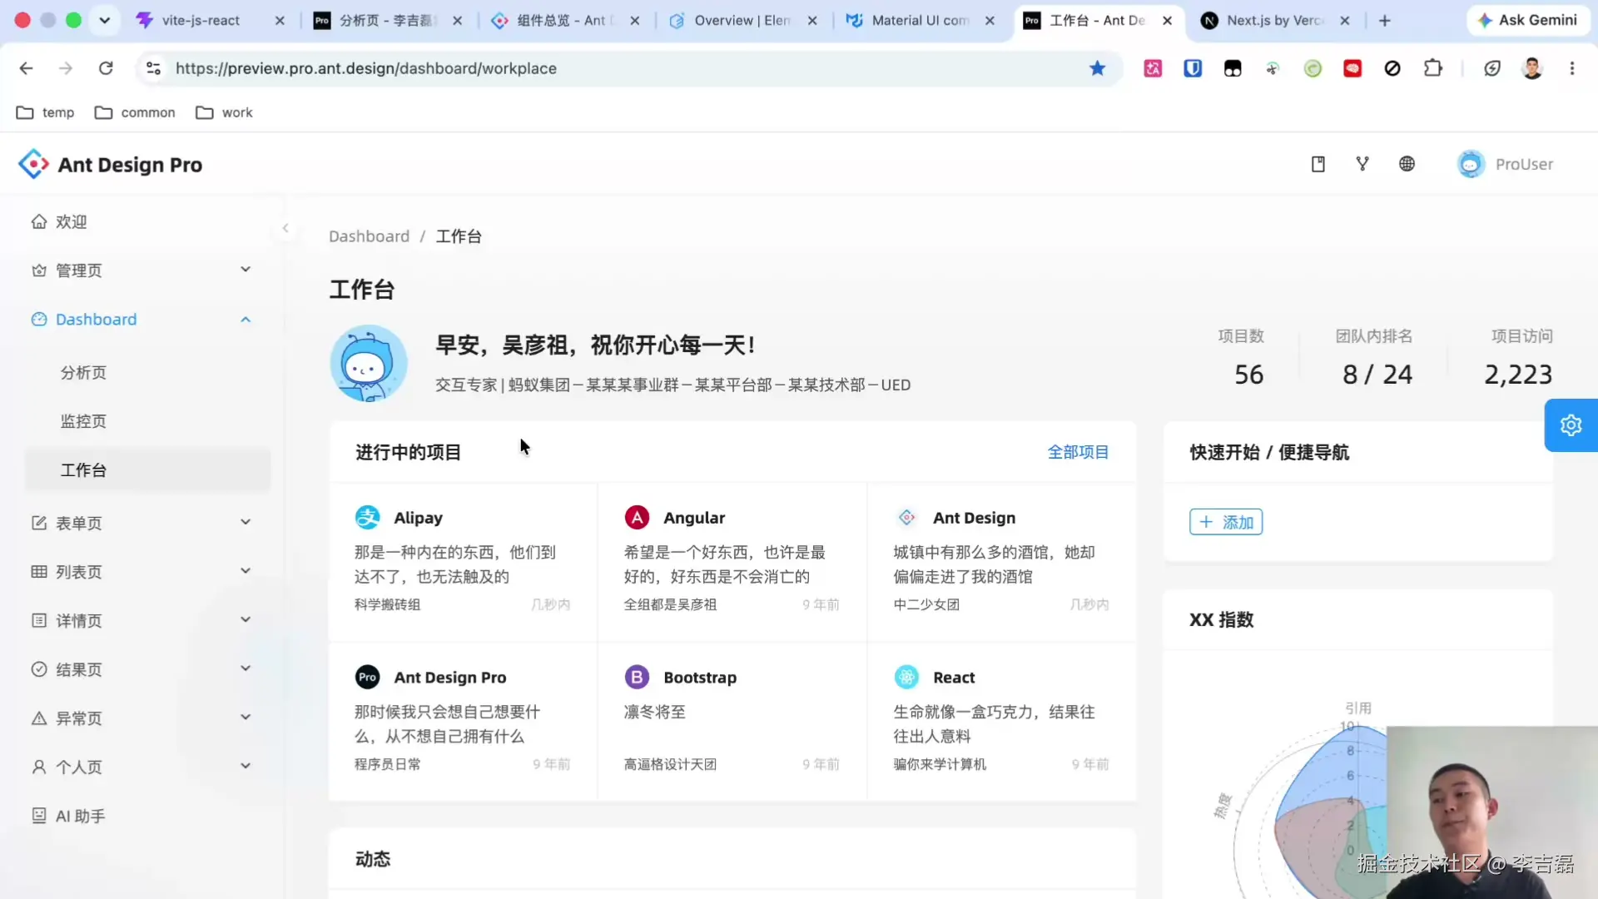Open the tab search dropdown arrow

pos(104,20)
